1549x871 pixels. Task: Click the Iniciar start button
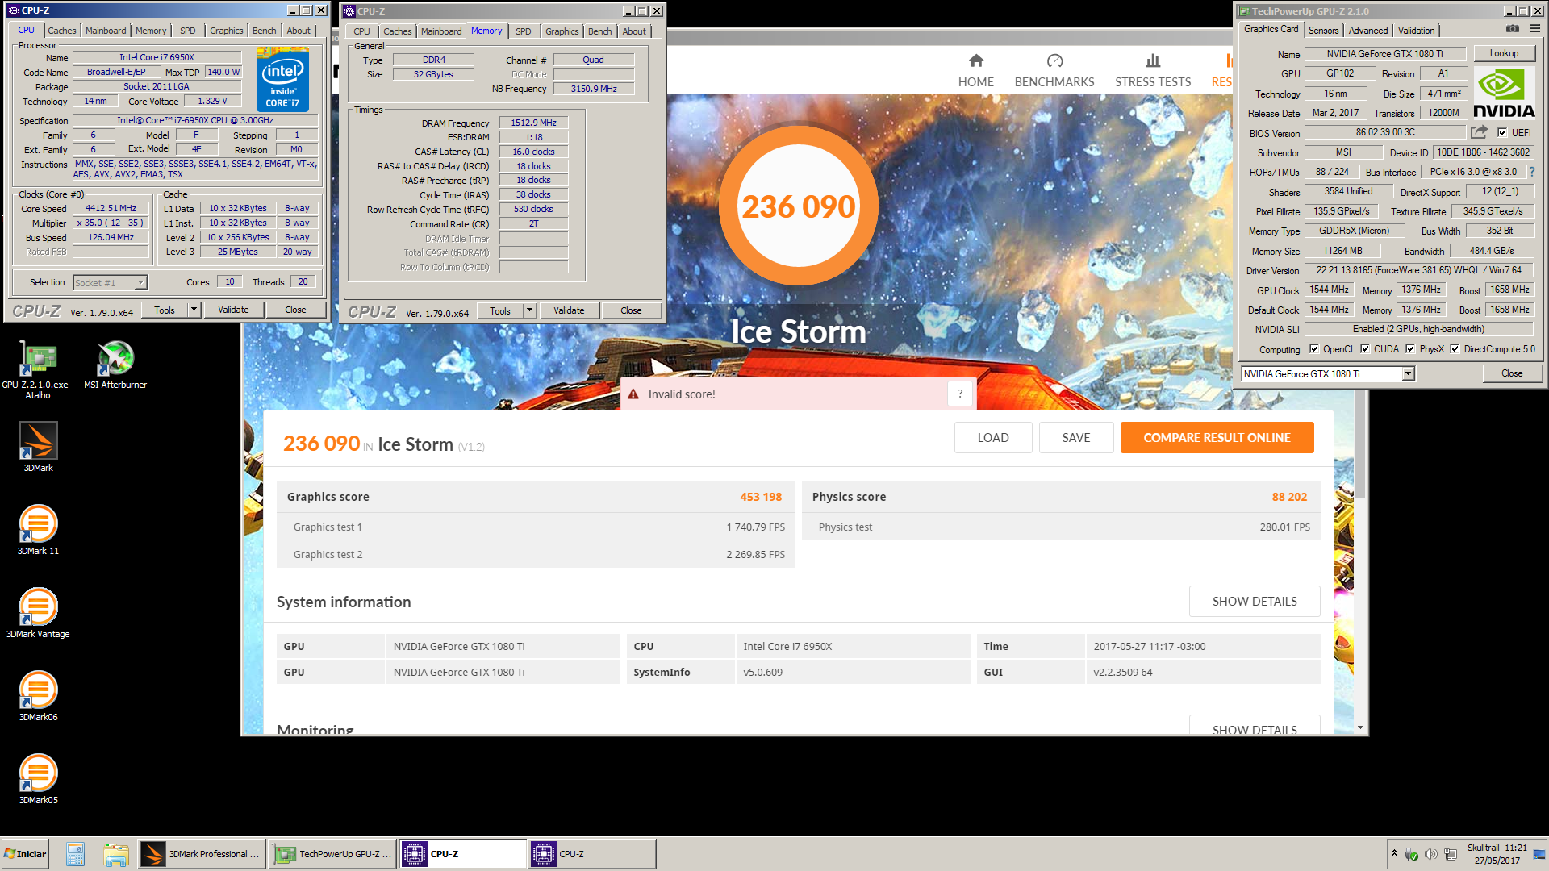point(25,854)
